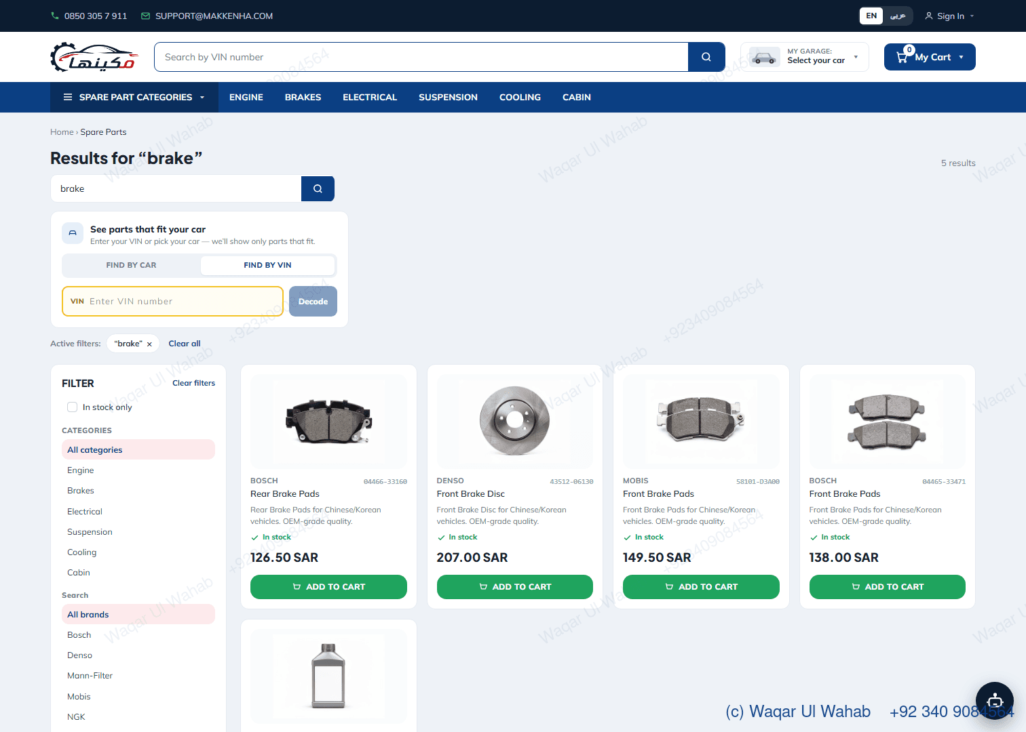Filter by the Brakes category in sidebar
Image resolution: width=1026 pixels, height=732 pixels.
click(x=138, y=491)
